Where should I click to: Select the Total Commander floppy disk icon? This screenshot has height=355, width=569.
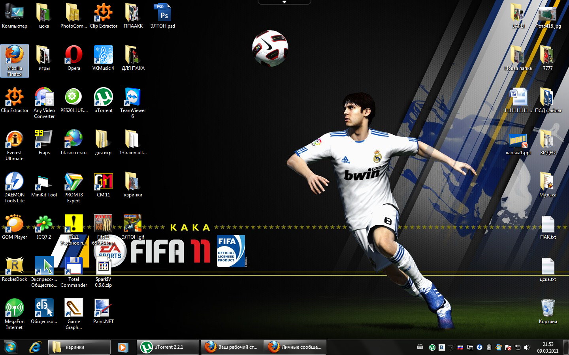click(x=73, y=266)
